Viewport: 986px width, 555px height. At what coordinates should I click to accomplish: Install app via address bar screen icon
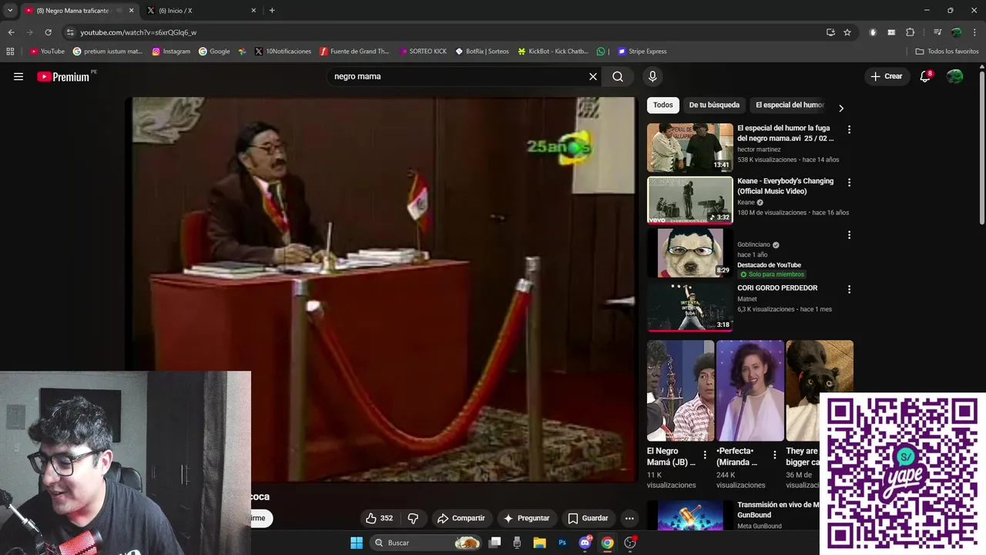click(830, 32)
